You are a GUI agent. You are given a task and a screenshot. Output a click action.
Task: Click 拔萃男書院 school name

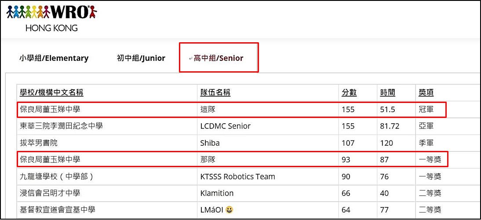click(39, 143)
